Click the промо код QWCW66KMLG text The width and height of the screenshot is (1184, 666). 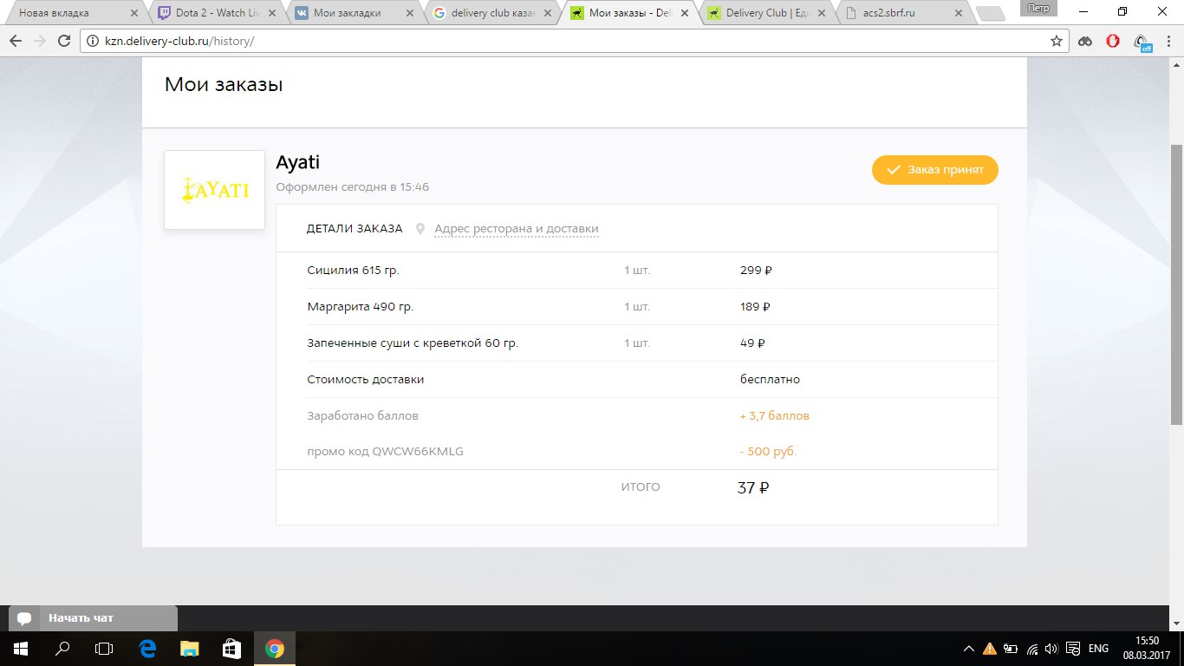pos(385,452)
